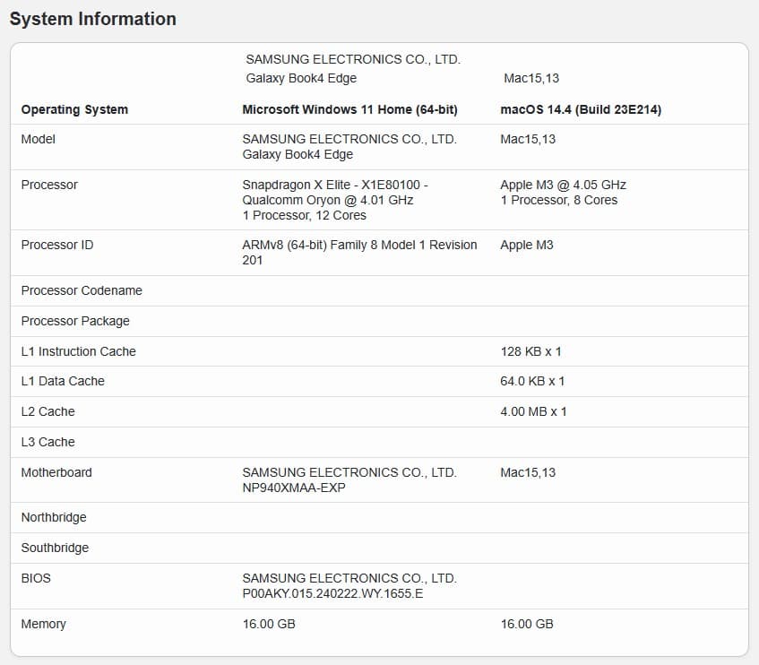The image size is (759, 665).
Task: Click the System Information heading
Action: pyautogui.click(x=92, y=19)
